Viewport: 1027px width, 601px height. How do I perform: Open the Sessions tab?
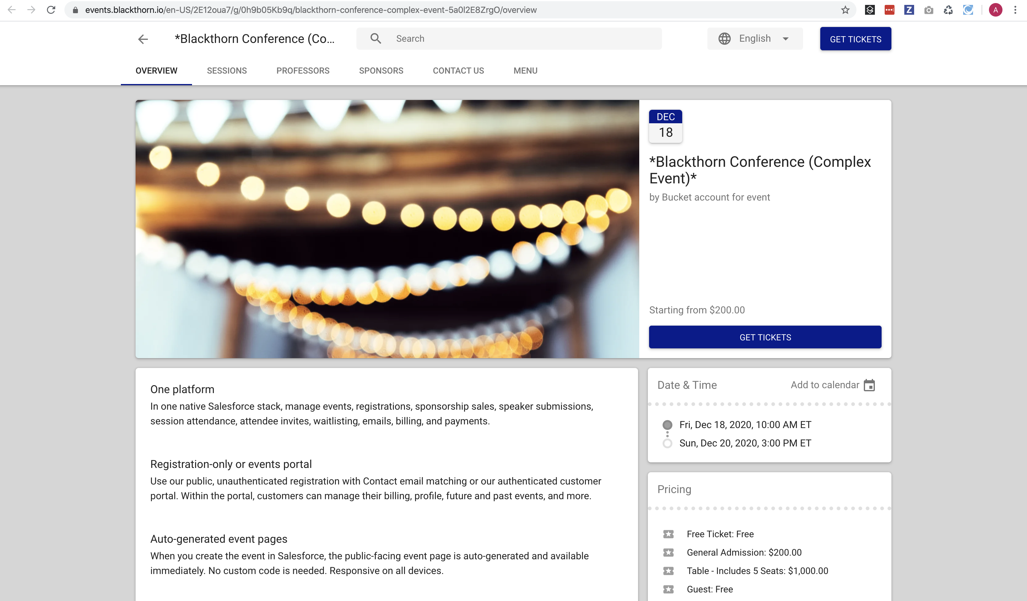point(227,71)
